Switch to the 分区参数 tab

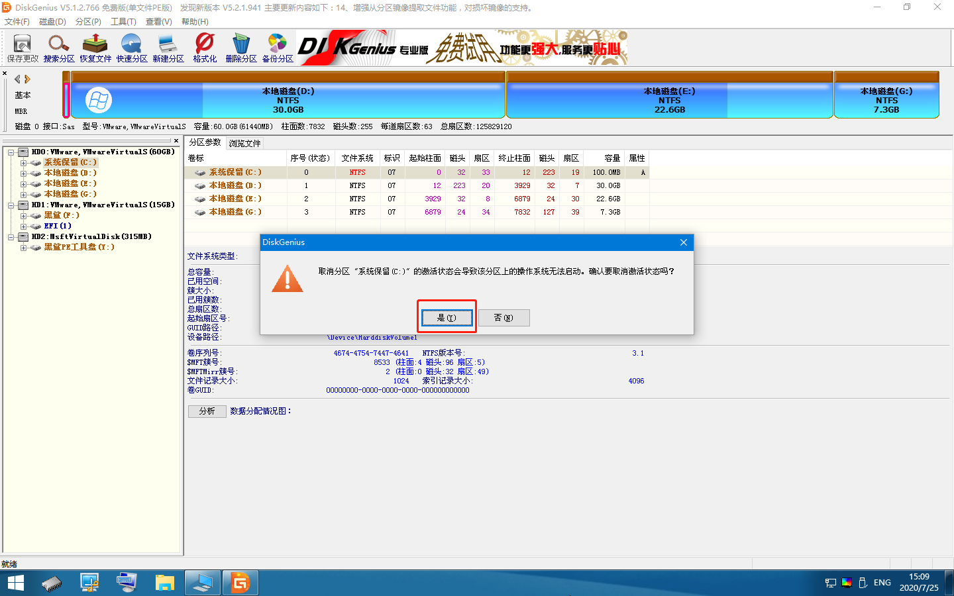pyautogui.click(x=205, y=142)
